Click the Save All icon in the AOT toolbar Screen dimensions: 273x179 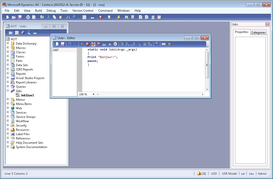point(23,33)
